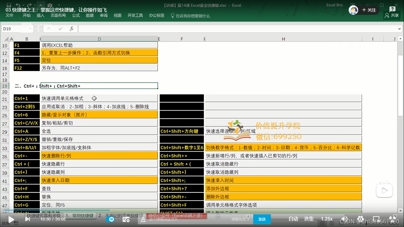404x227 pixels.
Task: Click cell containing 调用EXCEL帮助
Action: pyautogui.click(x=99, y=45)
